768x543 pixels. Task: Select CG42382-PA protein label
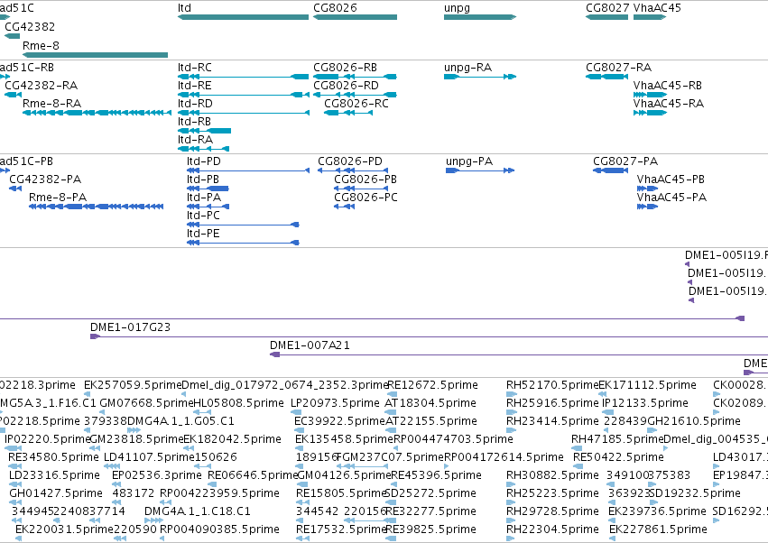point(45,179)
